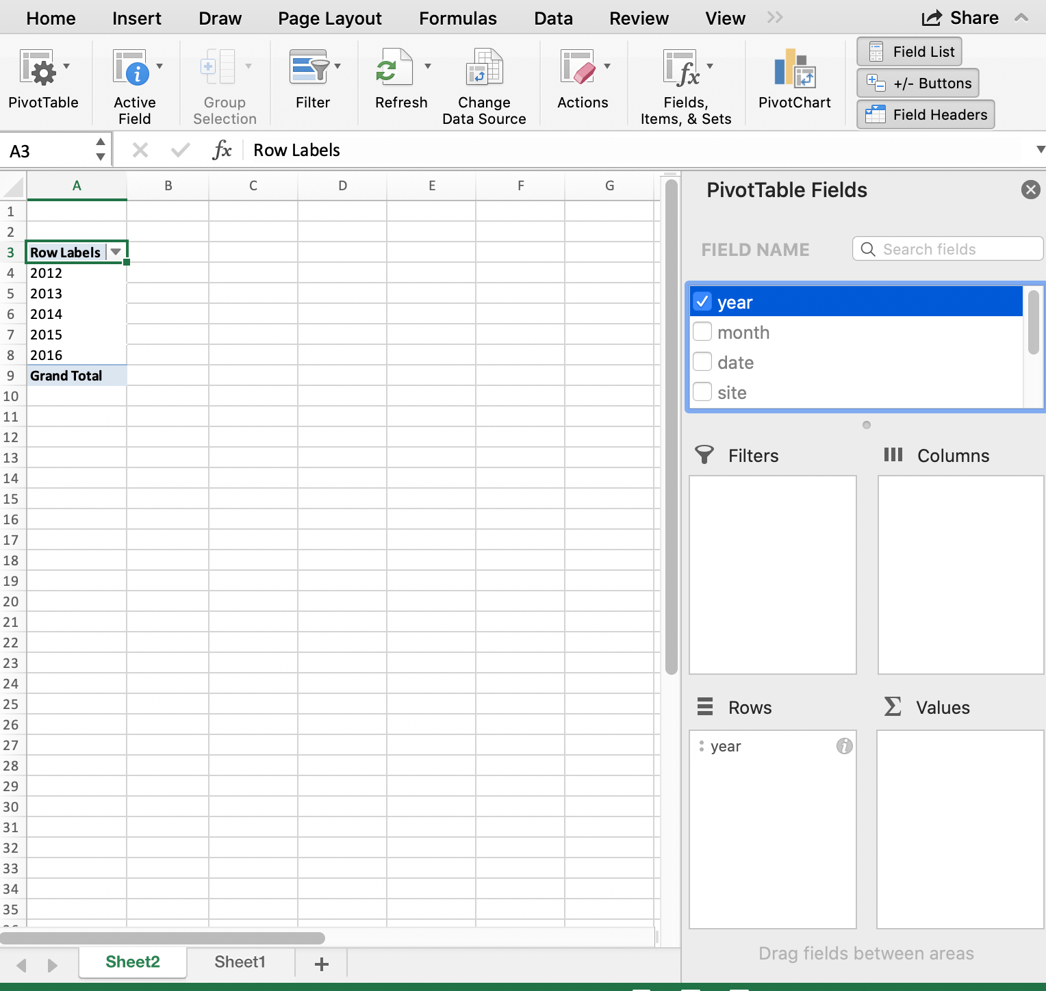Open the Row Labels filter dropdown
The width and height of the screenshot is (1046, 991).
point(116,252)
